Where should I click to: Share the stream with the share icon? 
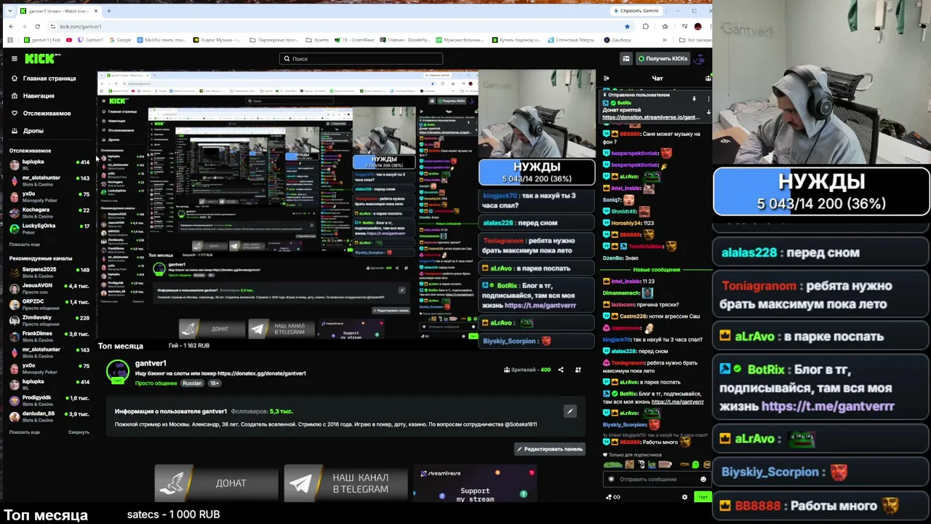[560, 370]
